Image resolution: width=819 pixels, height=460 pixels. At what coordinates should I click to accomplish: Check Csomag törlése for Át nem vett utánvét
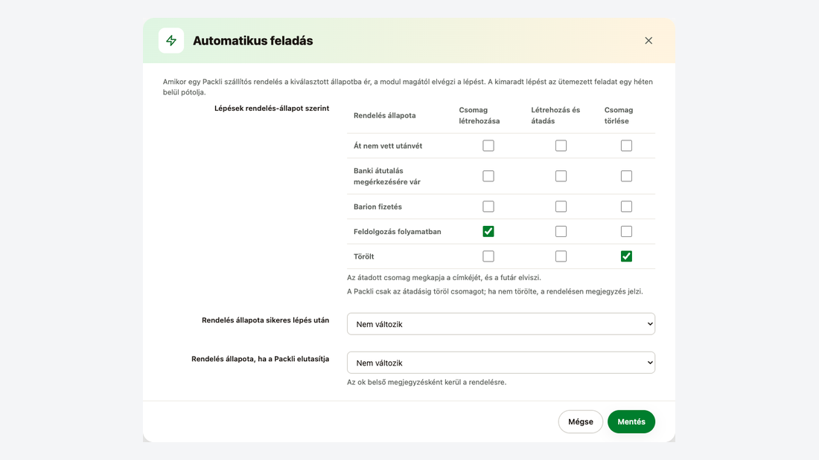pos(626,146)
